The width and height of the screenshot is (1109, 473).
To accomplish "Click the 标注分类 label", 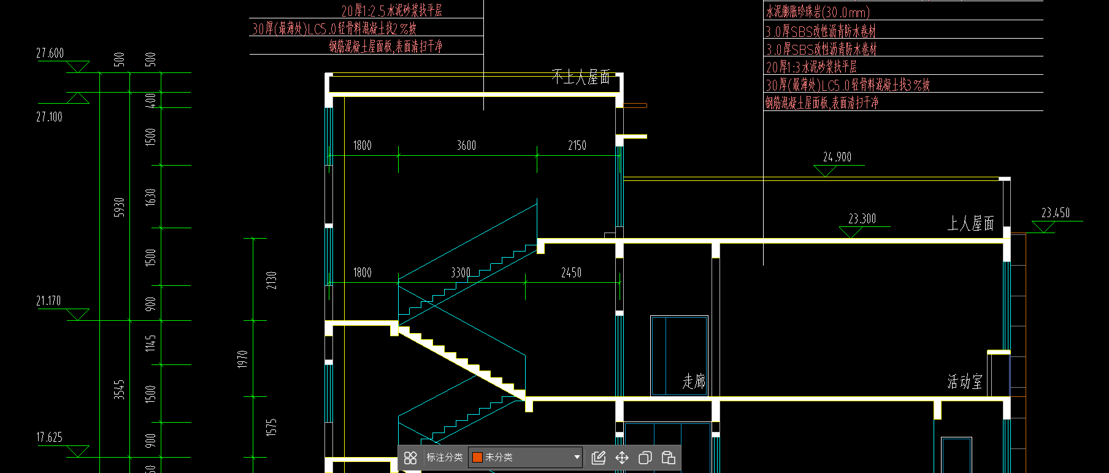I will coord(445,458).
